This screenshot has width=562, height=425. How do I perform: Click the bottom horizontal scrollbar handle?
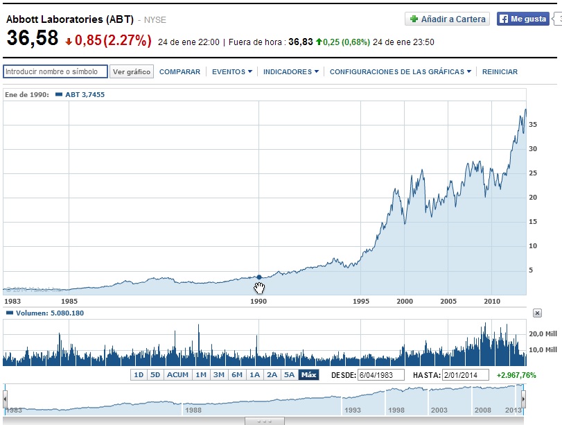point(265,421)
